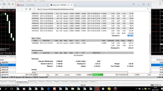163x91 pixels.
Task: Open MetaTrader Вид menu
Action: pyautogui.click(x=7, y=1)
